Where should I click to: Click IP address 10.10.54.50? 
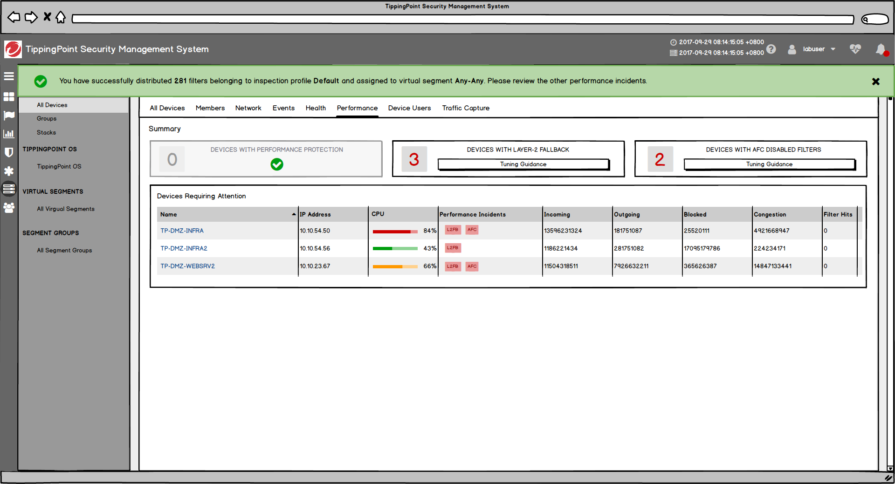pos(315,231)
